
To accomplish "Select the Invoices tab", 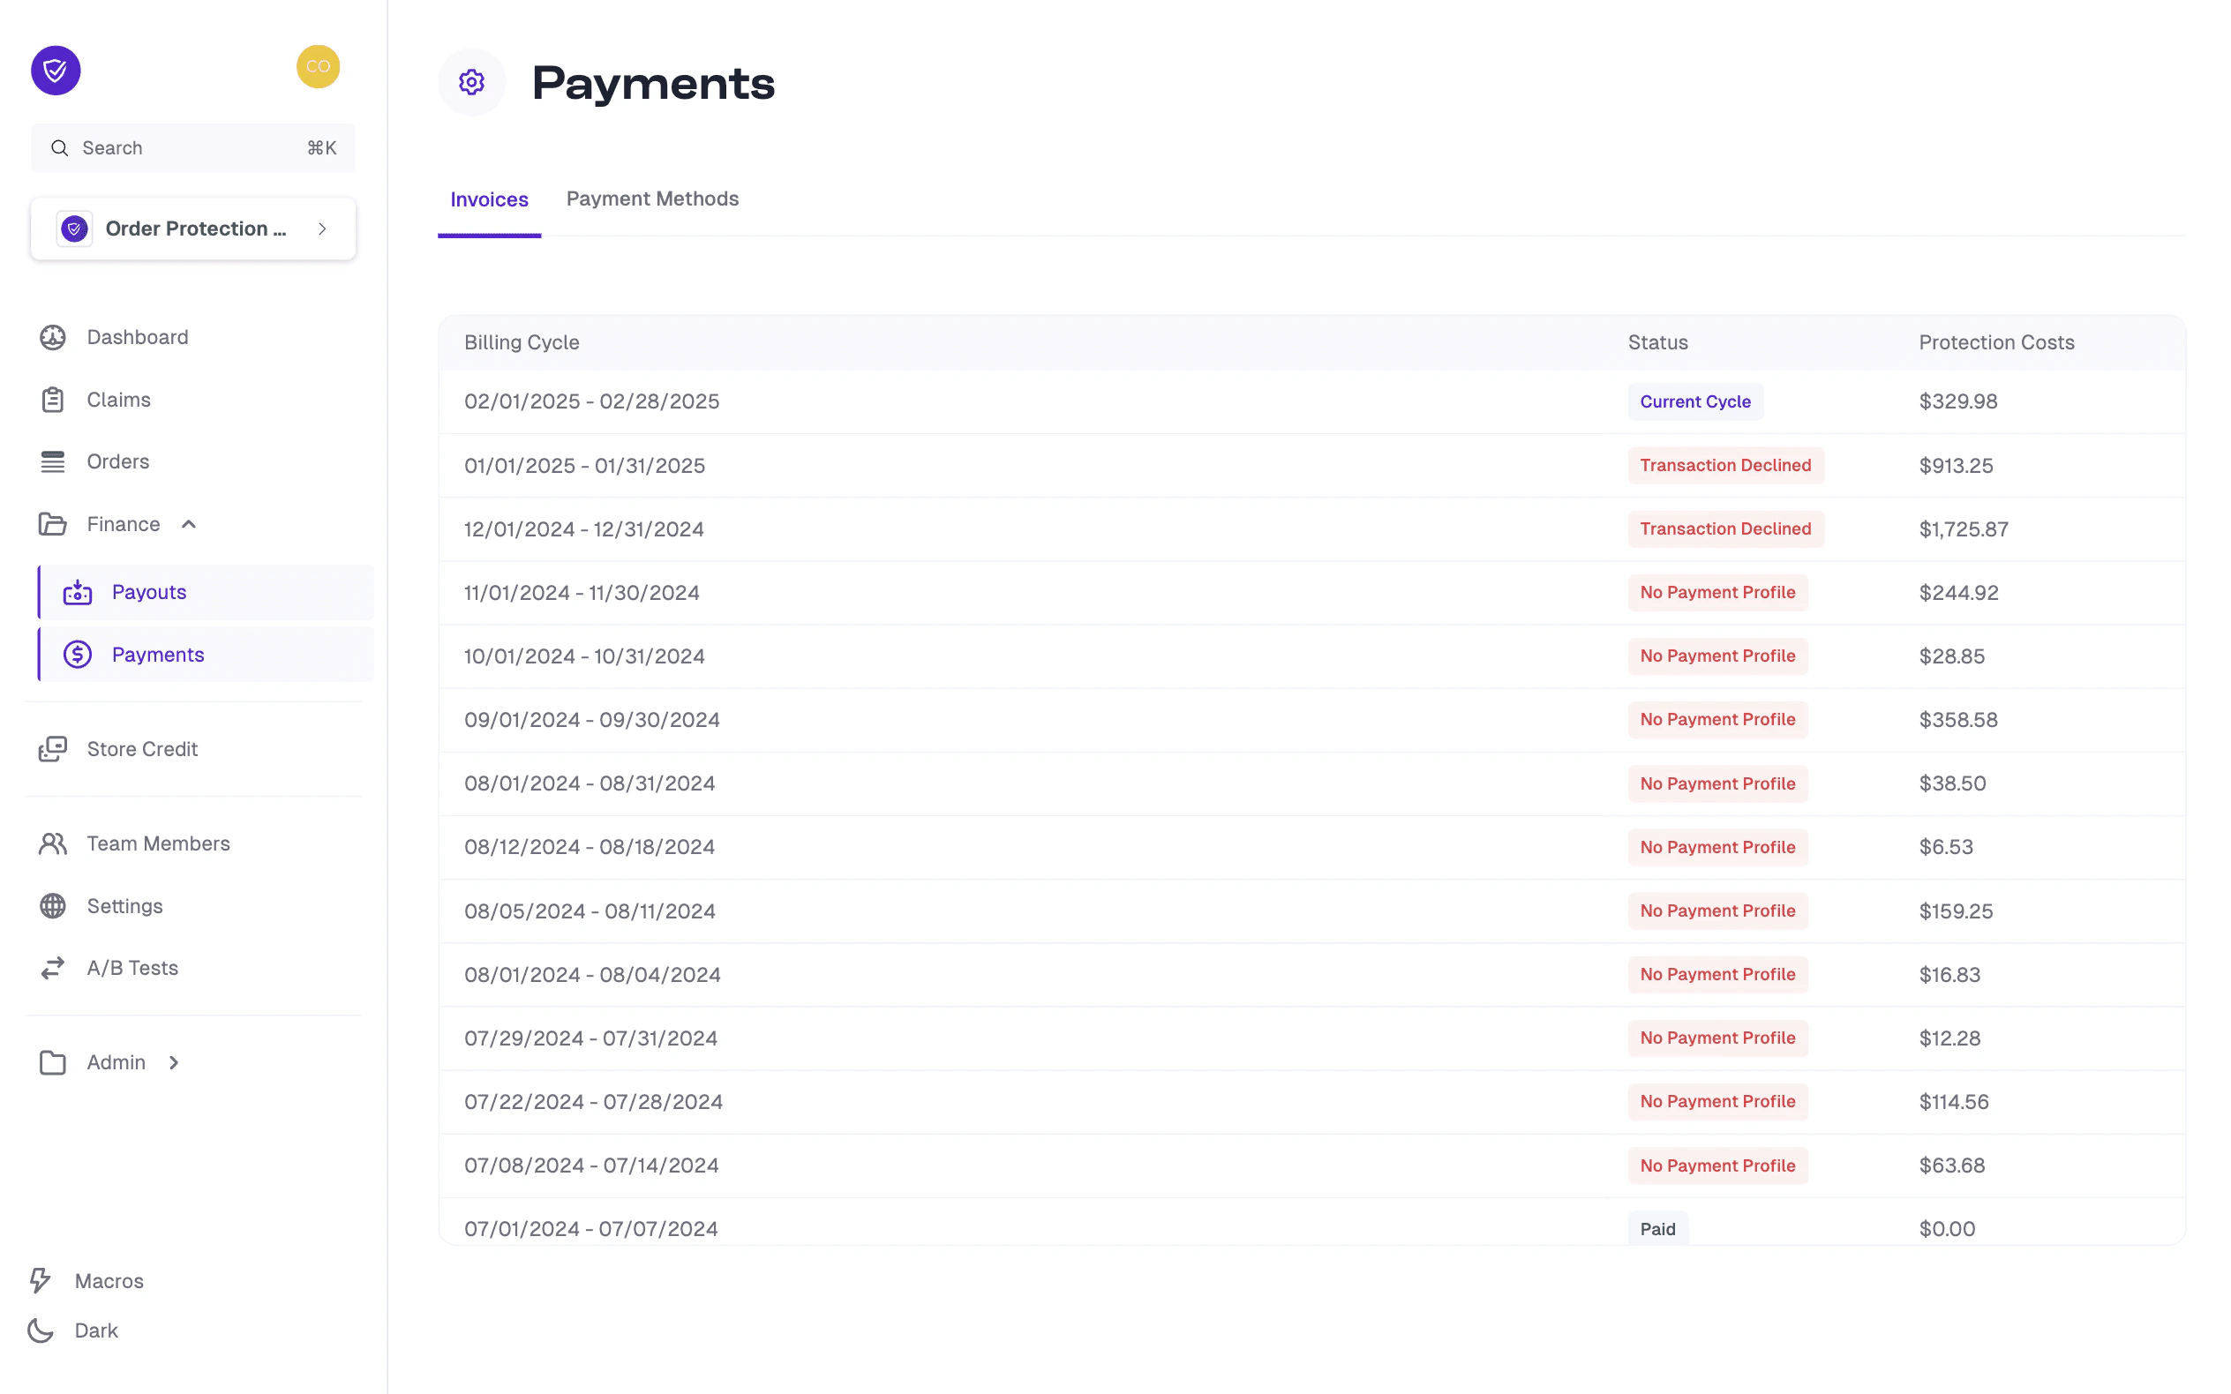I will pos(489,199).
